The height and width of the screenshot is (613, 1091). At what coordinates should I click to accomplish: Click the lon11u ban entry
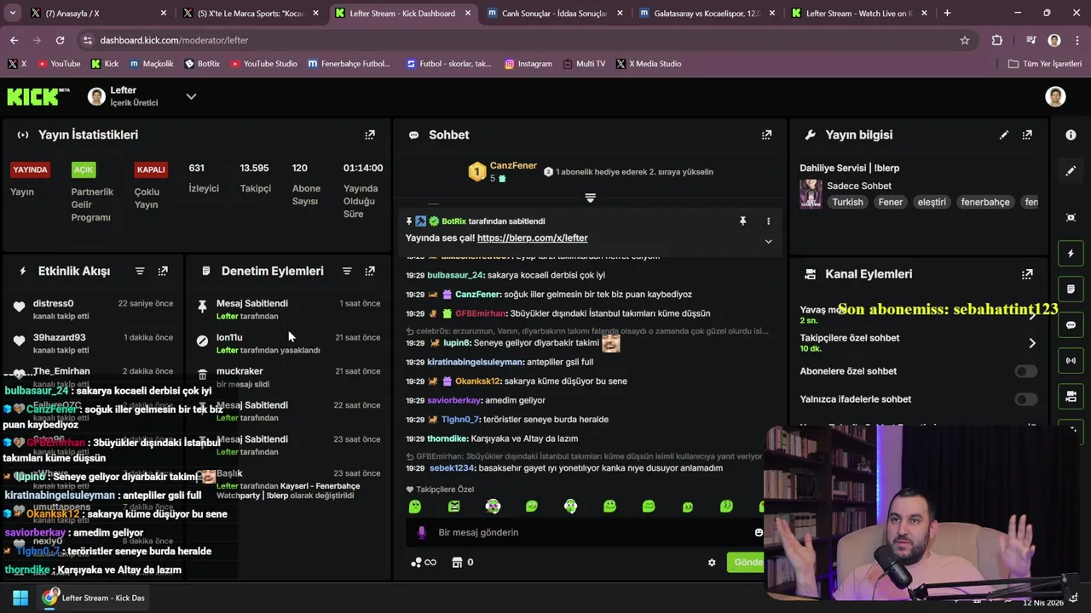(288, 343)
